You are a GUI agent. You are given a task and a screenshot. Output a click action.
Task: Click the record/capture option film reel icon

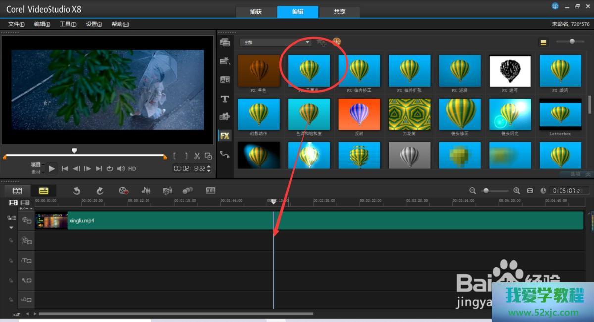click(123, 191)
